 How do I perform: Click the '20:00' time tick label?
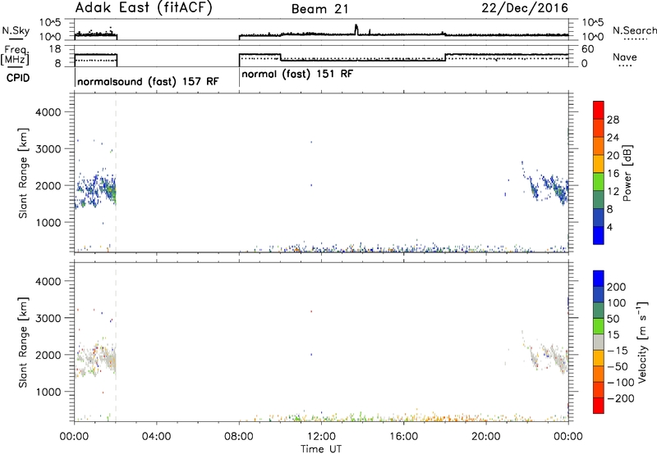[486, 437]
